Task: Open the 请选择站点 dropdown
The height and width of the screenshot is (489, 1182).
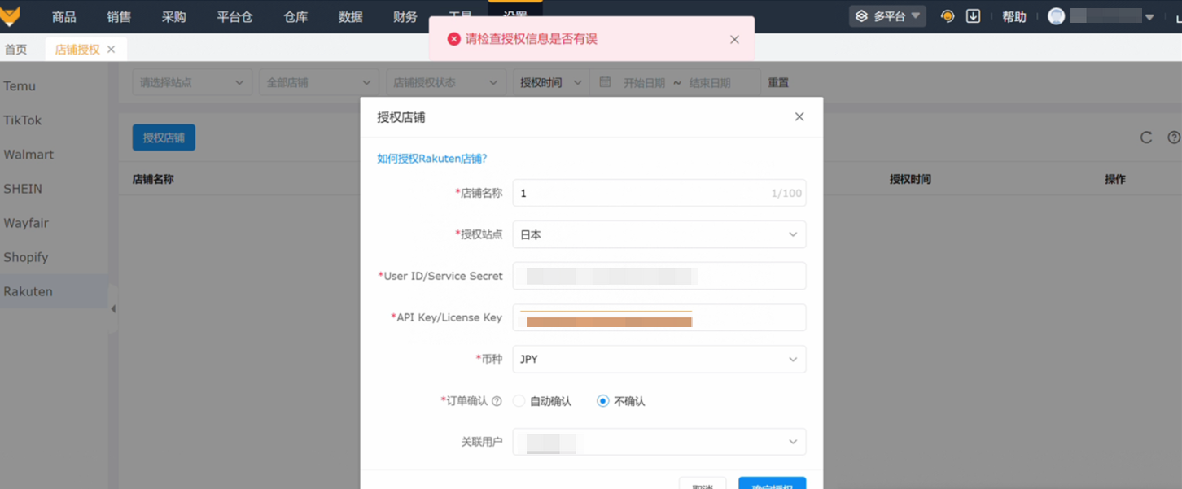Action: pos(192,82)
